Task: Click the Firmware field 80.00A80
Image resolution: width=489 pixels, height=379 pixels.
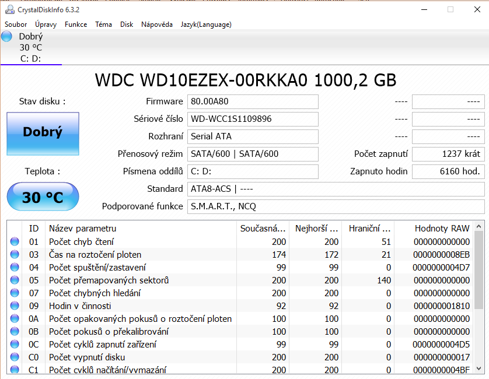Action: 253,101
